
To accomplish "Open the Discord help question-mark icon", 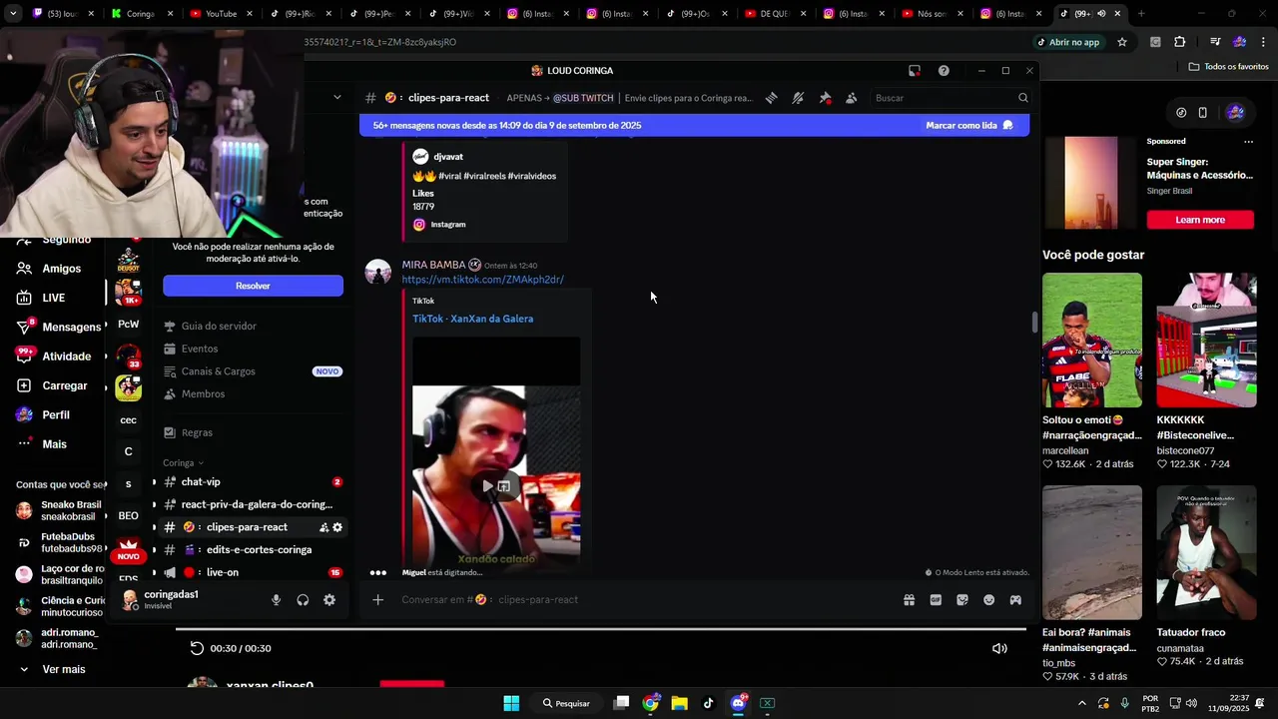I will [944, 71].
